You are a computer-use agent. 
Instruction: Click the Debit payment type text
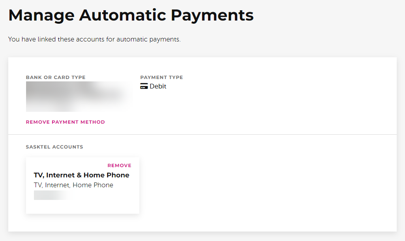point(157,86)
